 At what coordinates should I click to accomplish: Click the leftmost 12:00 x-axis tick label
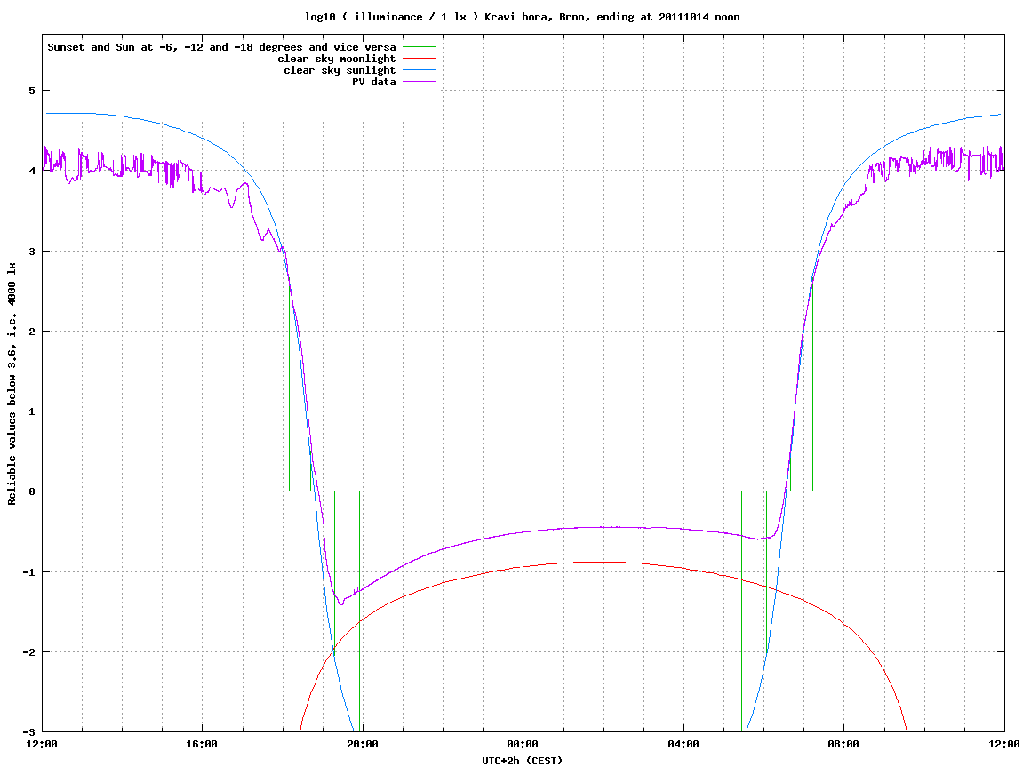[x=42, y=744]
